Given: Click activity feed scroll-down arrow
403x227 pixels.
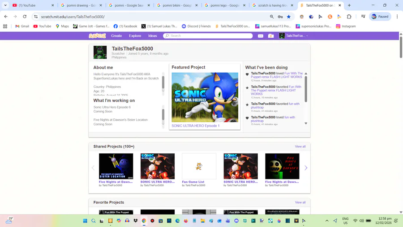Looking at the screenshot, I should pyautogui.click(x=306, y=123).
